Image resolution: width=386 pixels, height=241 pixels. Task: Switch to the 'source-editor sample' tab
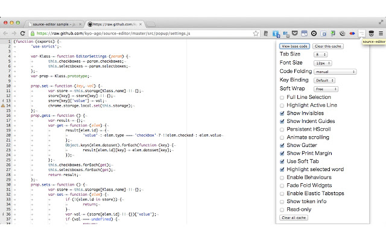(x=52, y=24)
